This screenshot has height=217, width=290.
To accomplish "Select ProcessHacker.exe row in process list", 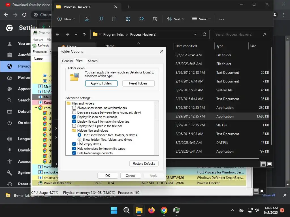I will point(139,183).
